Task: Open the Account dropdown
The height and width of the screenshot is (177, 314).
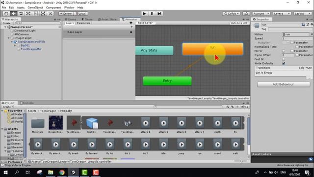Action: [261, 13]
